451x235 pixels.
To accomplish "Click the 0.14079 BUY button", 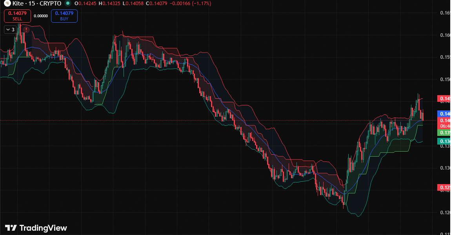I will [64, 16].
